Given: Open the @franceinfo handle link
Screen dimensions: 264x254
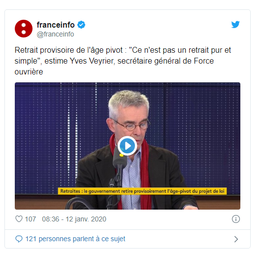Looking at the screenshot, I should tap(55, 34).
